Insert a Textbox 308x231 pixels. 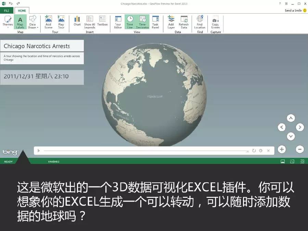[x=102, y=21]
